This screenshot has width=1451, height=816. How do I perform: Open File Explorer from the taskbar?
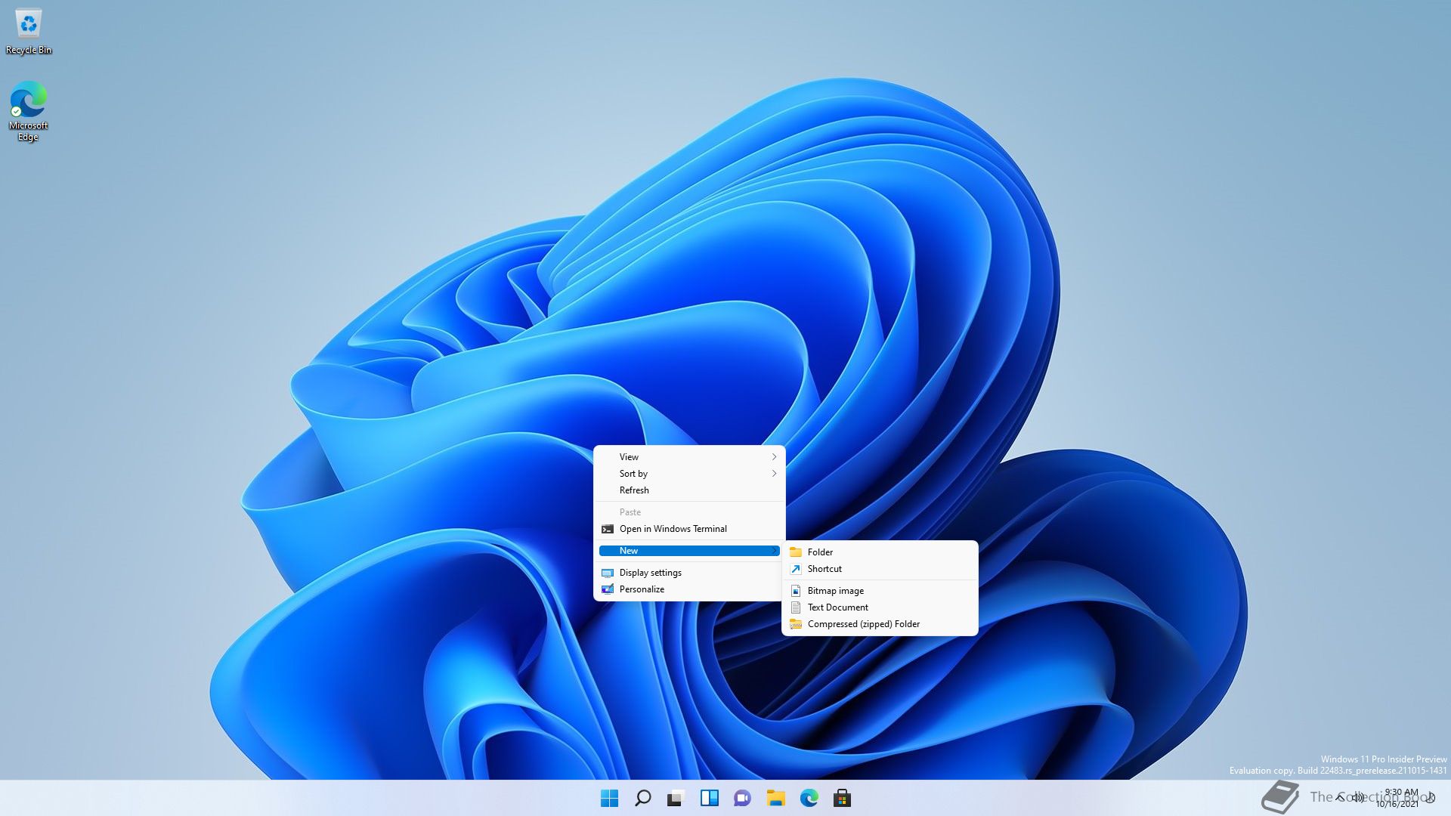pyautogui.click(x=775, y=798)
